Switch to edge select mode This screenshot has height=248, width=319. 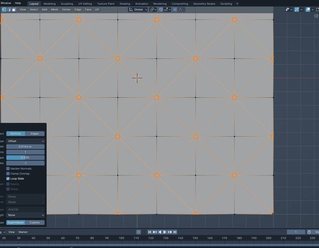pyautogui.click(x=9, y=10)
